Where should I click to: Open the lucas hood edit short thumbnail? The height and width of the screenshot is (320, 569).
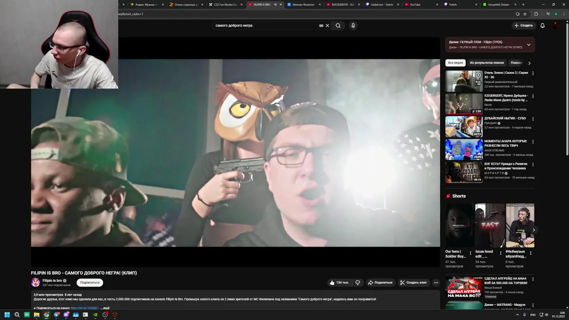490,225
